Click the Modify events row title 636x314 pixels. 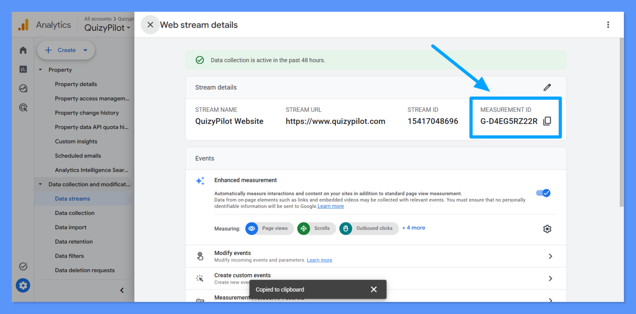coord(232,253)
